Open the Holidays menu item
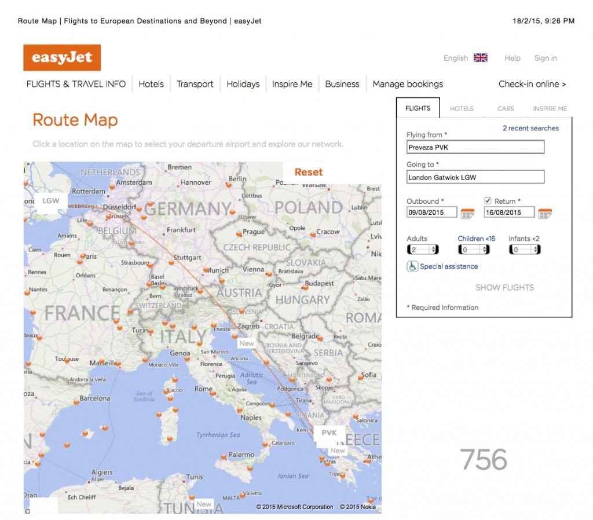 (x=243, y=84)
